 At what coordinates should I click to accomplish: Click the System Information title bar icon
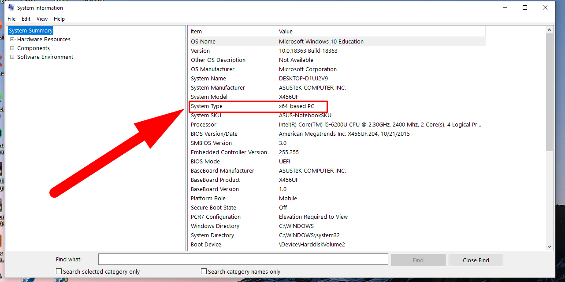11,7
